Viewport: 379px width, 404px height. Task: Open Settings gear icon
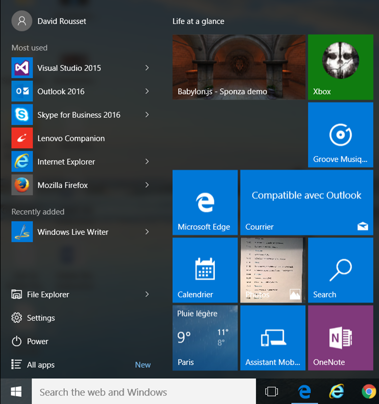(16, 318)
